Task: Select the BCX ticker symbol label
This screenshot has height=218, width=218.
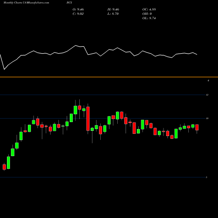Action: click(69, 3)
